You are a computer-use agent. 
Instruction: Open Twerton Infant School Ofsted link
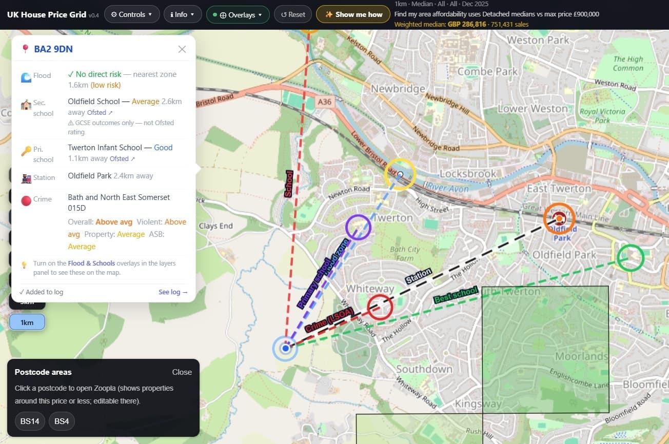point(122,158)
